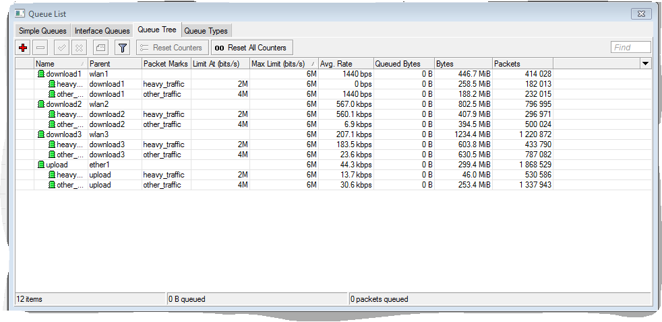Select the Queue Tree tab
This screenshot has width=662, height=322.
(x=157, y=30)
